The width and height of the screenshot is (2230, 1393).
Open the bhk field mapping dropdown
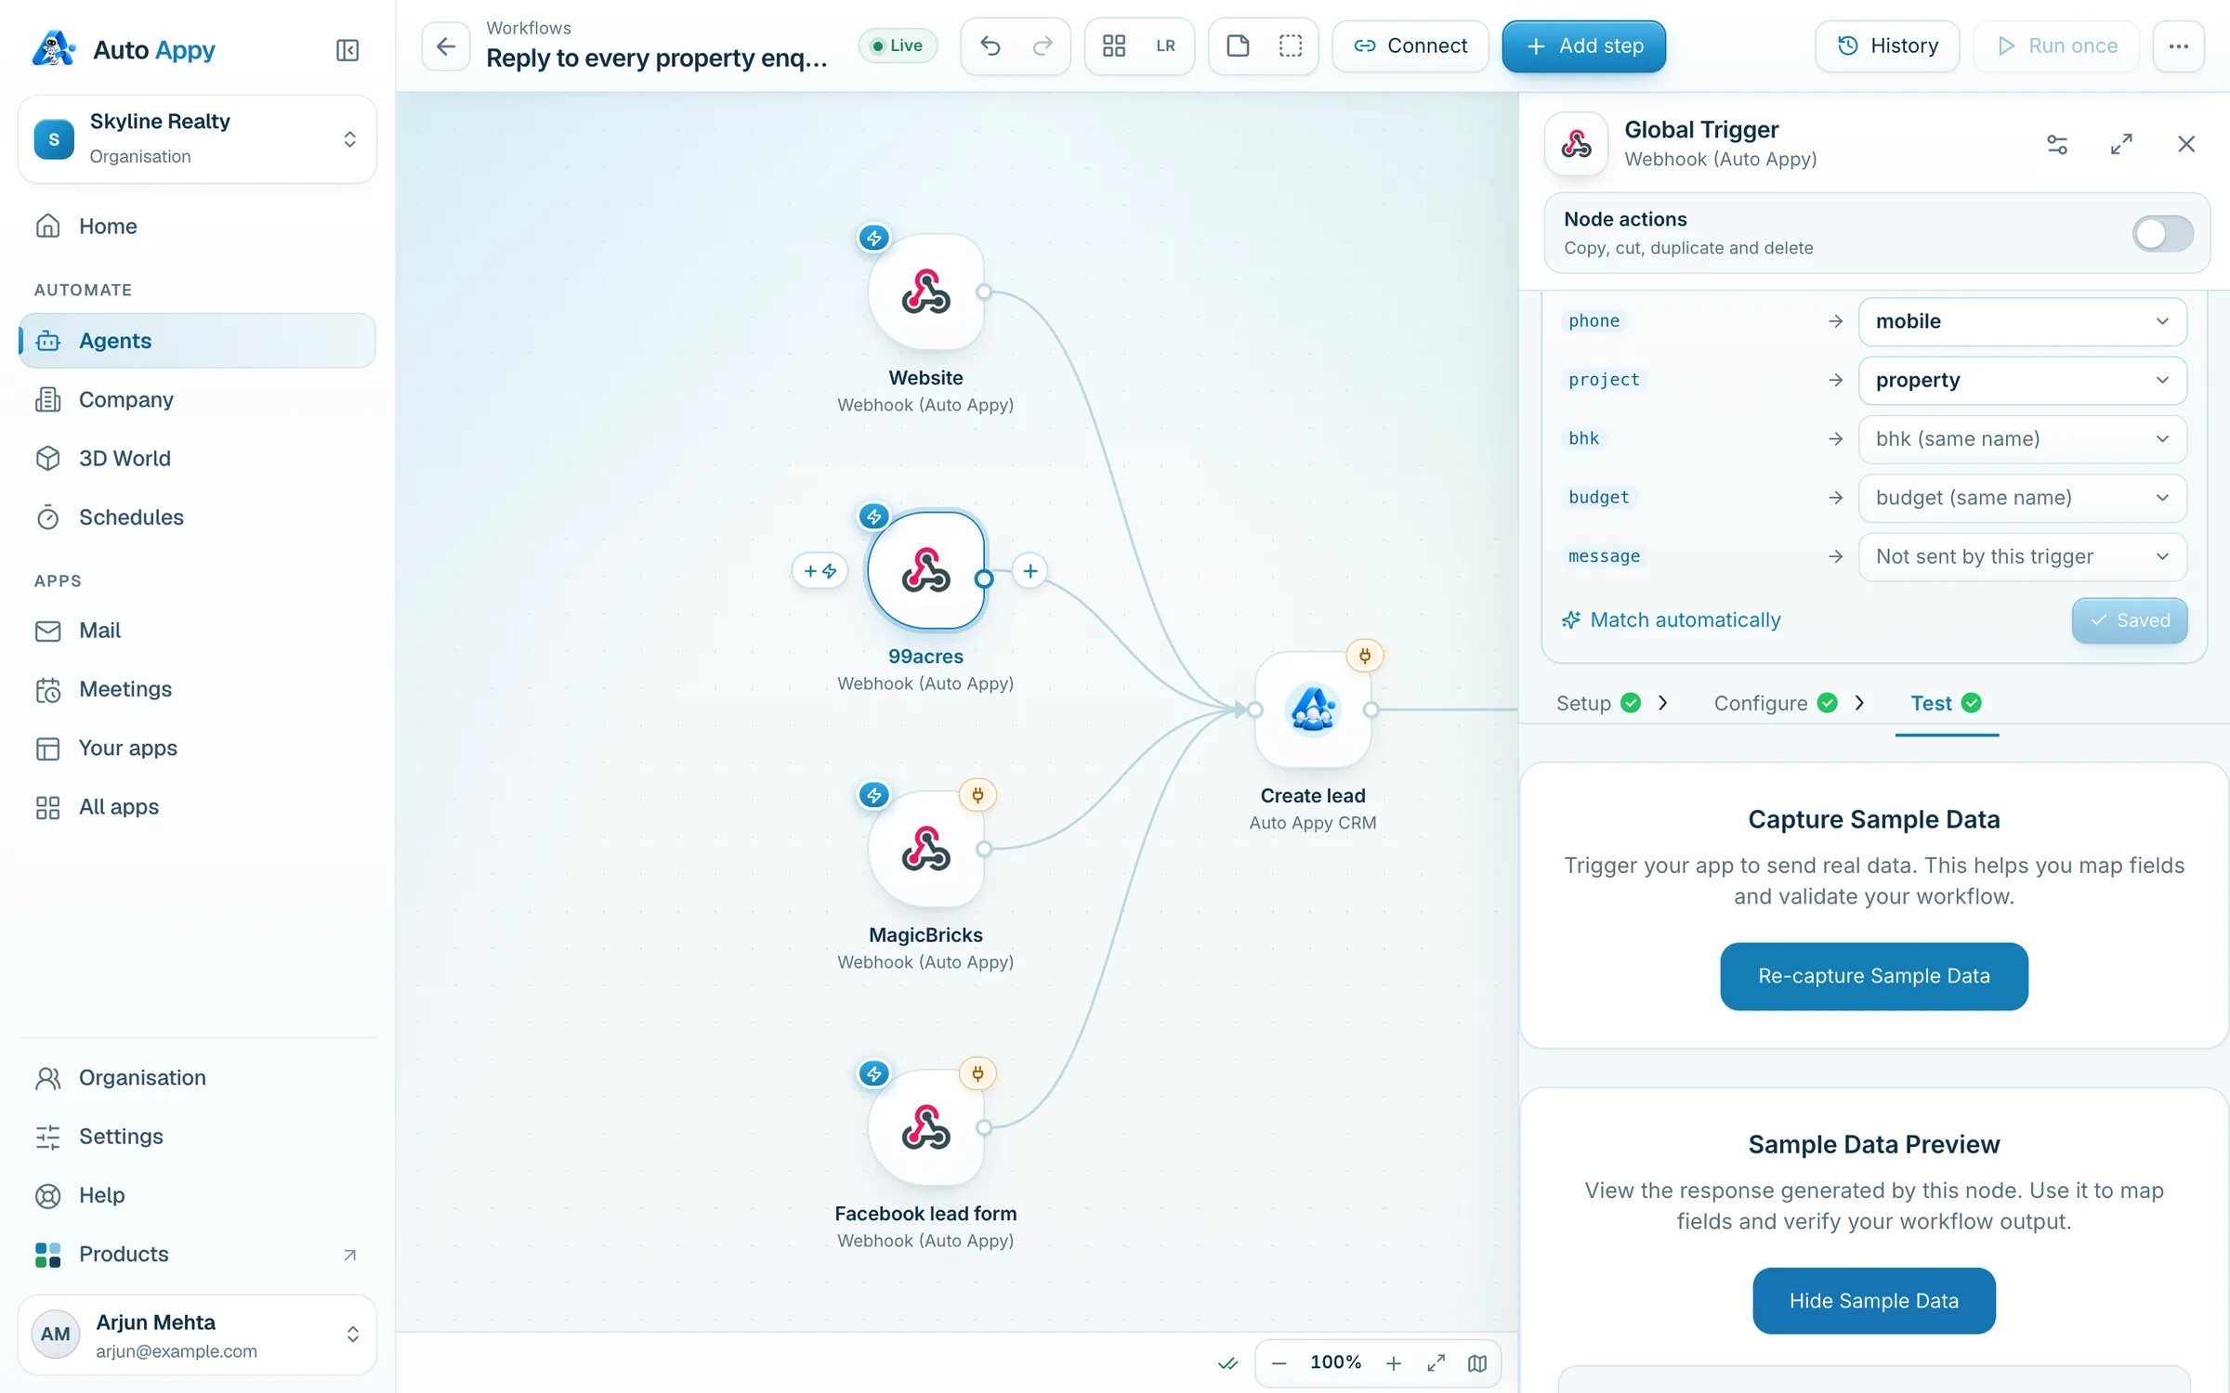point(2022,438)
